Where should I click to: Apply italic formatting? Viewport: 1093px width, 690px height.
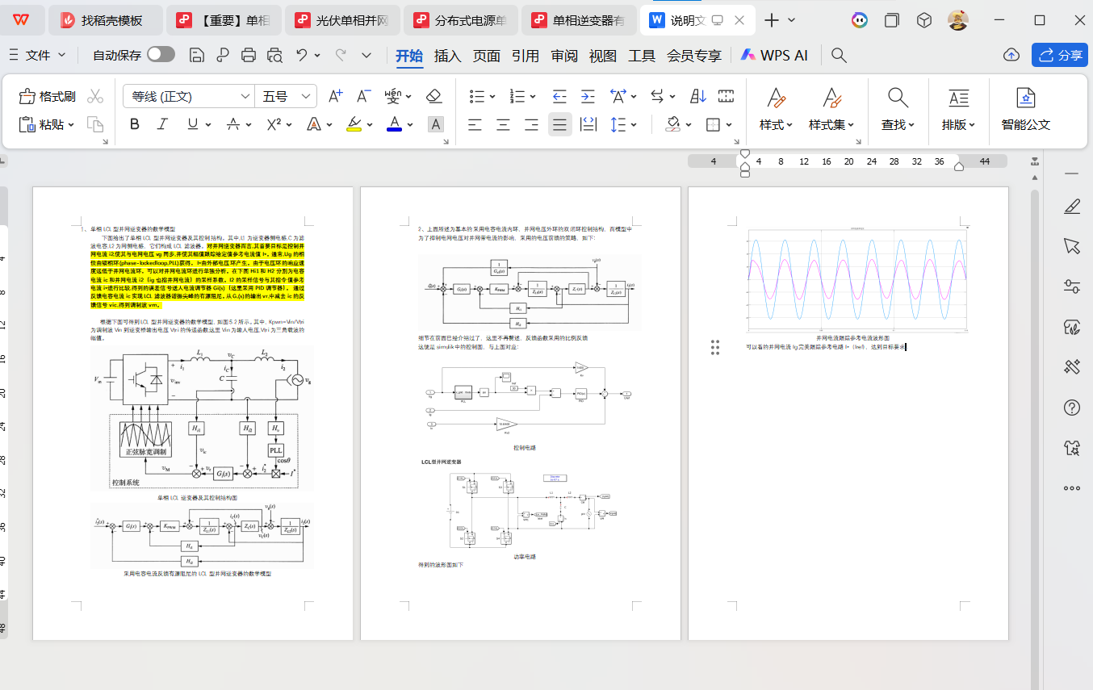click(162, 124)
